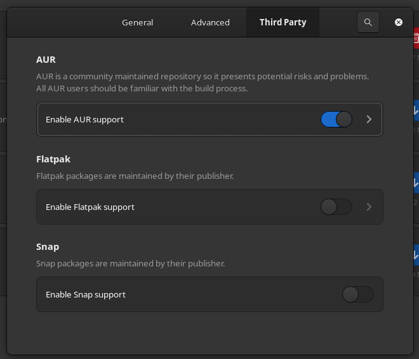
Task: Expand Flatpak options with the chevron arrow
Action: (x=369, y=207)
